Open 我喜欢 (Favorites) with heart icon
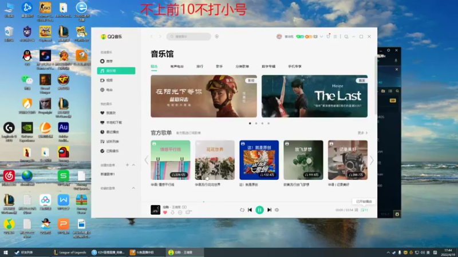 click(116, 113)
